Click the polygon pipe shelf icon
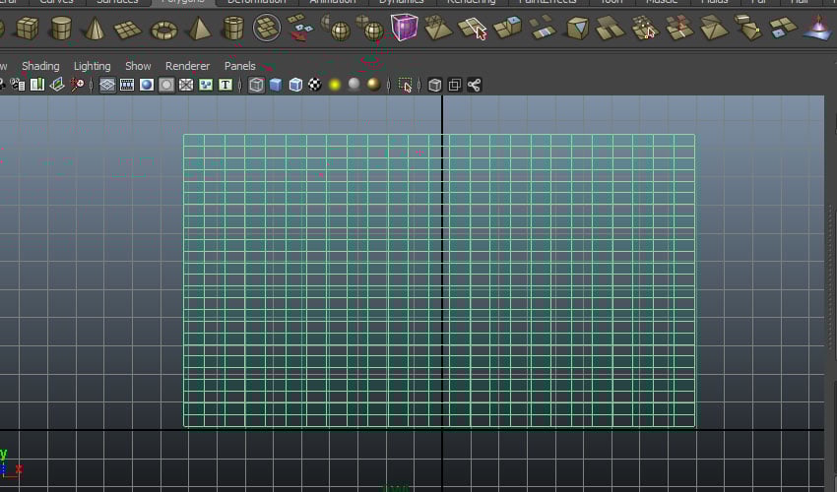 pyautogui.click(x=233, y=29)
